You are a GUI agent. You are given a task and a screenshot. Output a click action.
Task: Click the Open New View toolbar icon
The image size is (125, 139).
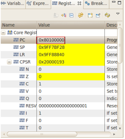90,15
